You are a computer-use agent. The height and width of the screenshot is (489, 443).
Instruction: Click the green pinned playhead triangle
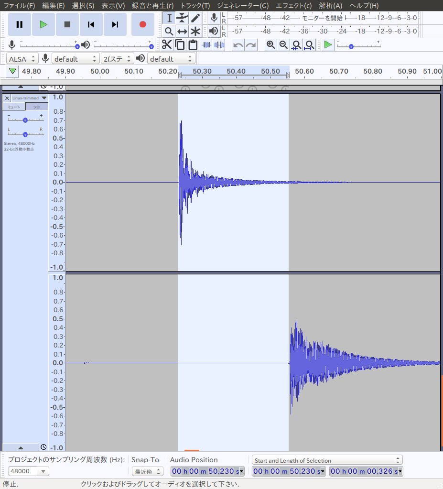(x=12, y=71)
